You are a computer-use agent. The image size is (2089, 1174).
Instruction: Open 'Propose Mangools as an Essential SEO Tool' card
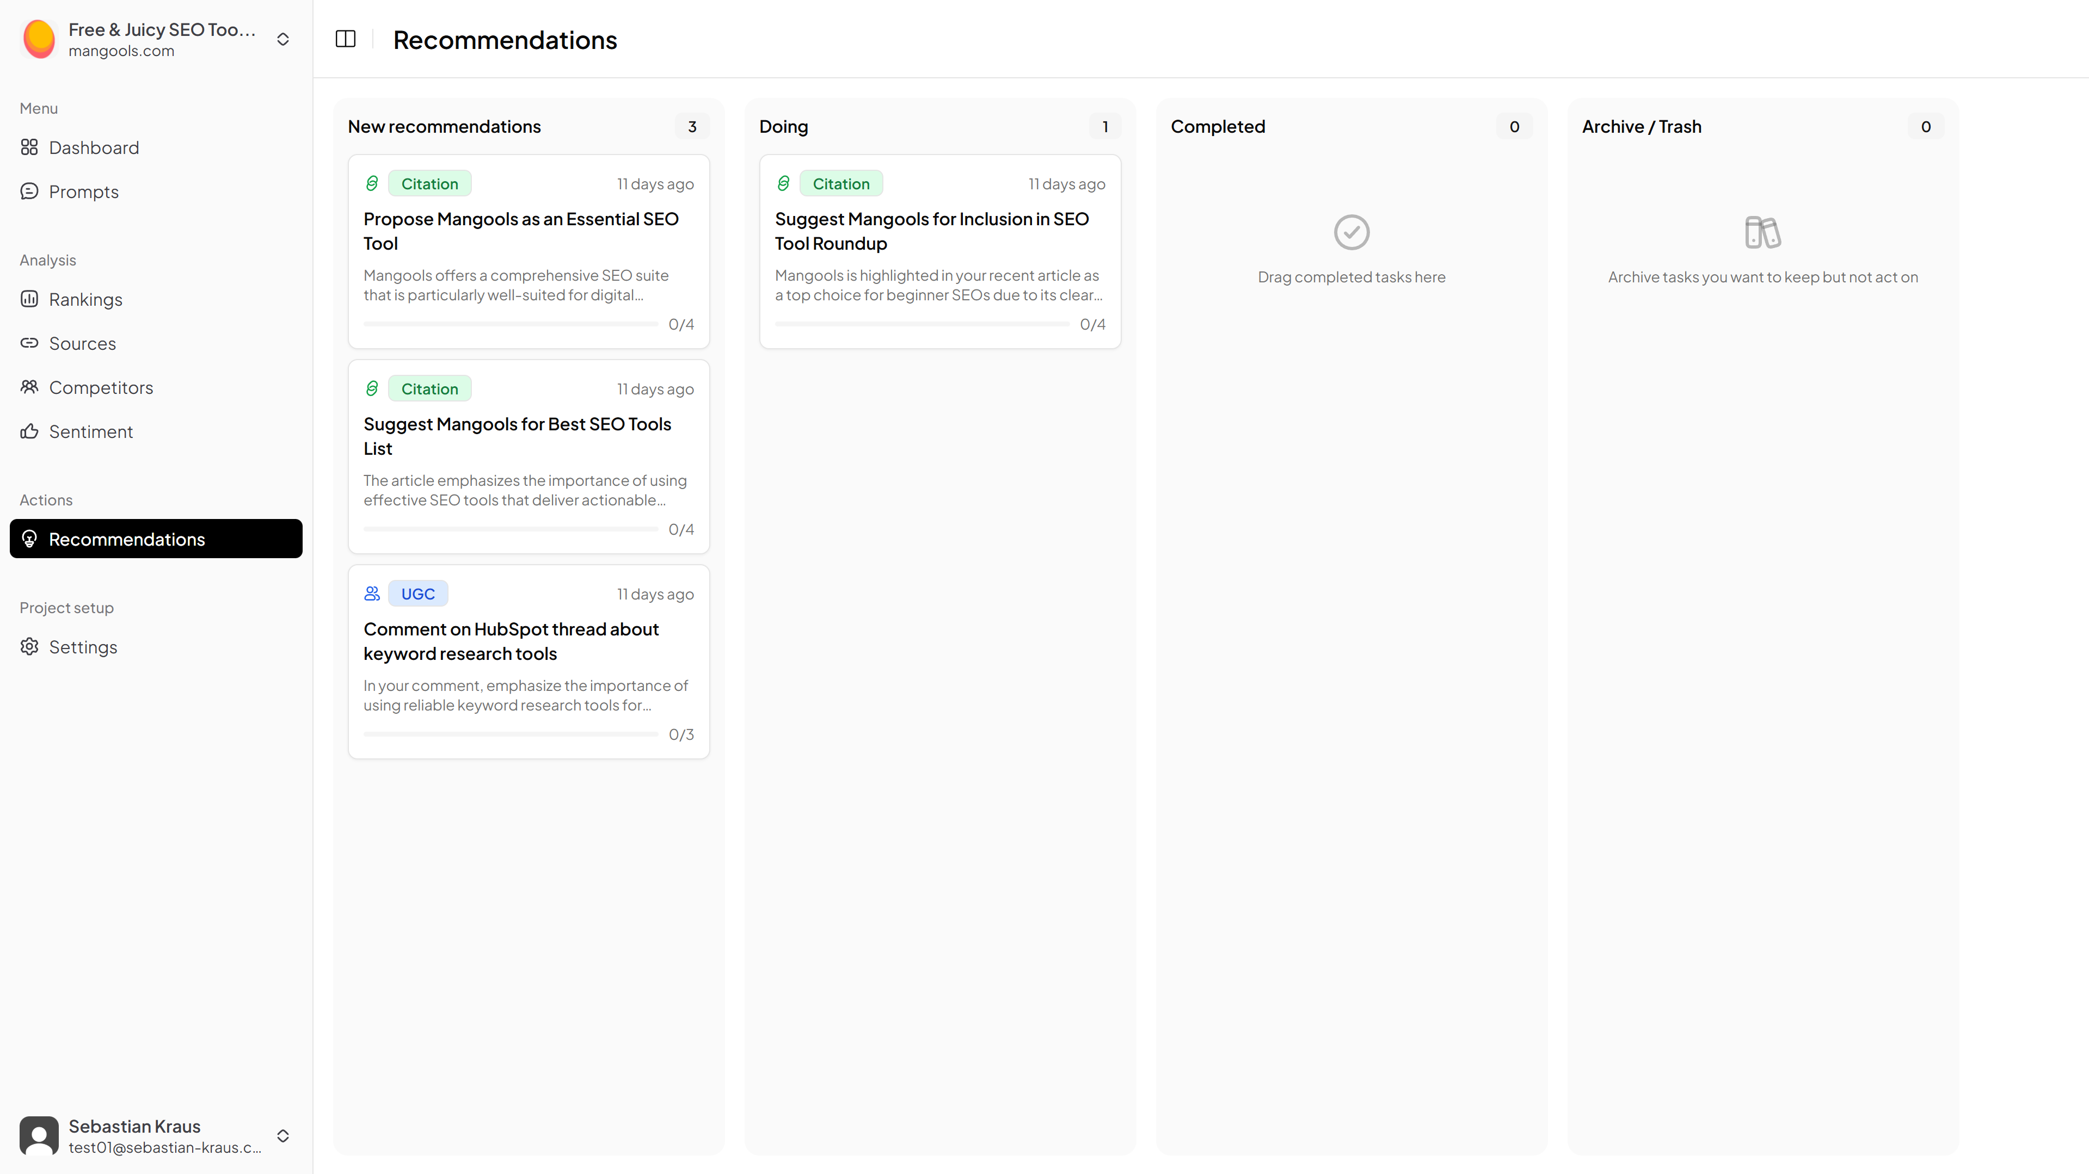coord(521,231)
